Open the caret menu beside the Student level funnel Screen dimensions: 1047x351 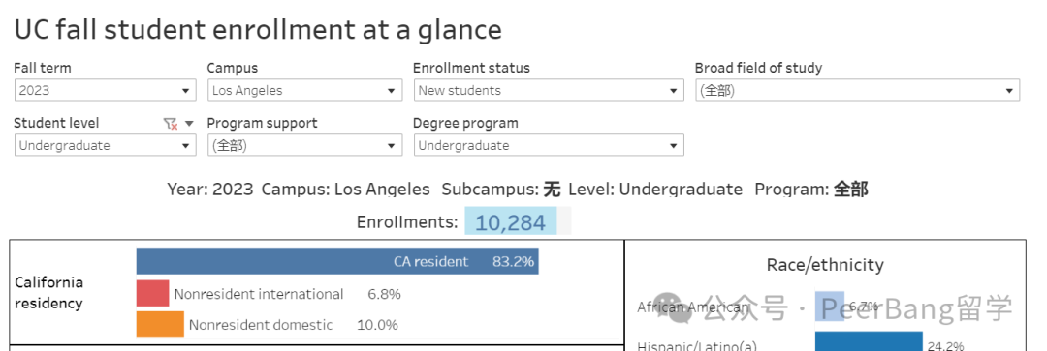tap(189, 123)
